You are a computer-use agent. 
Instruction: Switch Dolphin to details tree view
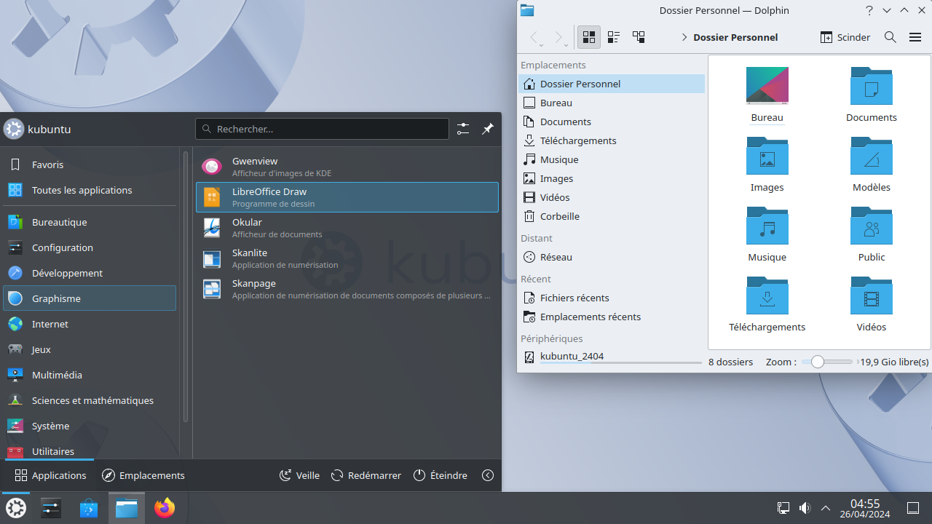click(x=639, y=37)
